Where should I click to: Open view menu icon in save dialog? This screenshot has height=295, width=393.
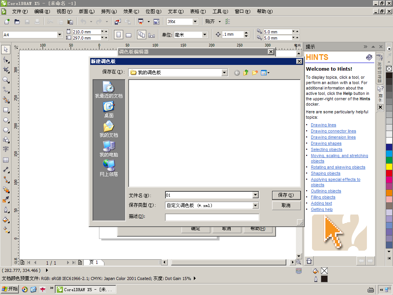265,73
